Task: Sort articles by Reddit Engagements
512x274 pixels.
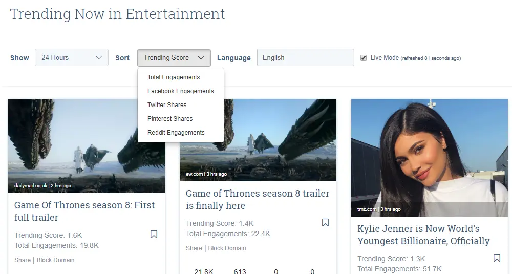Action: 176,133
